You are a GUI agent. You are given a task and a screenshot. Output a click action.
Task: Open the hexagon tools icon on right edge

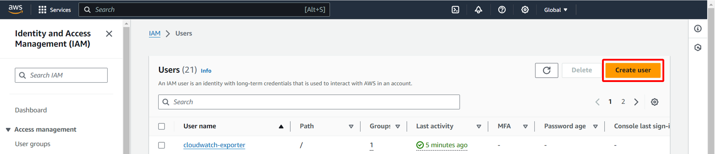tap(698, 47)
